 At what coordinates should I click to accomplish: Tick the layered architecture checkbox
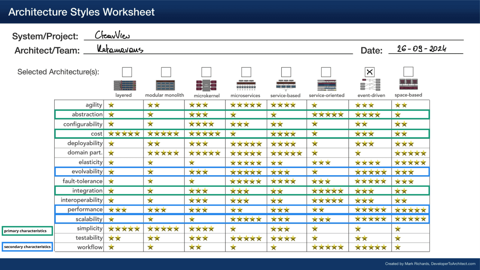pyautogui.click(x=127, y=72)
